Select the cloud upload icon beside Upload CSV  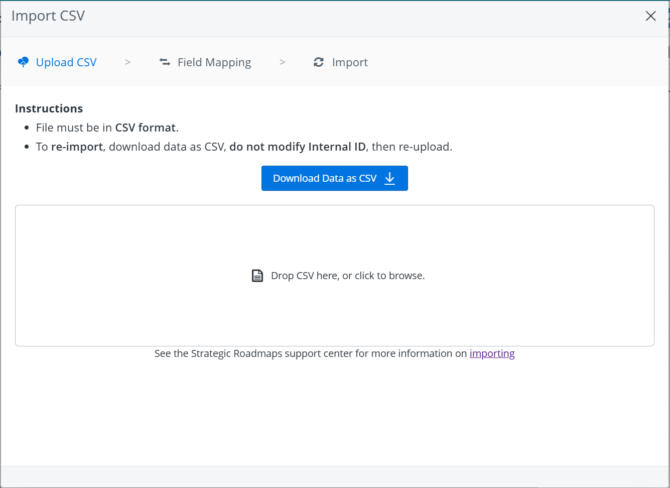23,61
